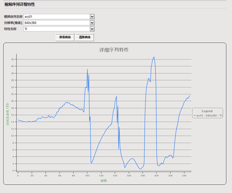Open the 分辨率(像素) dropdown arrow

tap(92, 23)
